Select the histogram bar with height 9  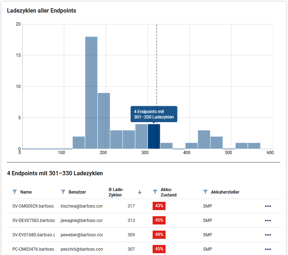click(x=104, y=121)
